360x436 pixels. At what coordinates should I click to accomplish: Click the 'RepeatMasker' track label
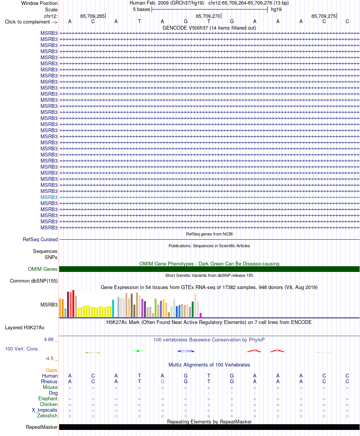42,427
